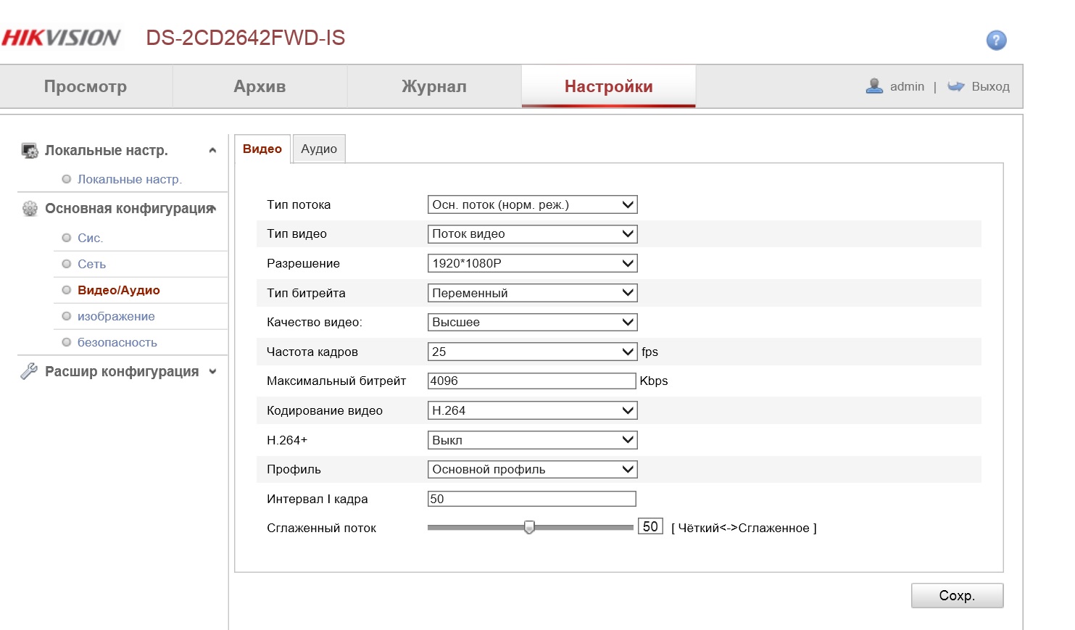The image size is (1075, 630).
Task: Open the Сеть settings link
Action: click(x=91, y=264)
